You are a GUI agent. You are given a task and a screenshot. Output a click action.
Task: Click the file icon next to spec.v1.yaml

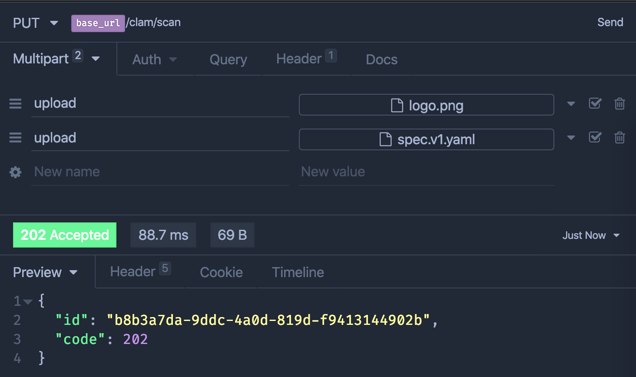coord(386,139)
